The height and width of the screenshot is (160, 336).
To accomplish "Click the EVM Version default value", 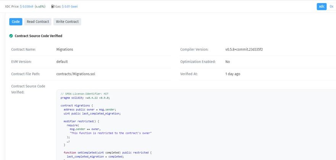I will pos(62,62).
